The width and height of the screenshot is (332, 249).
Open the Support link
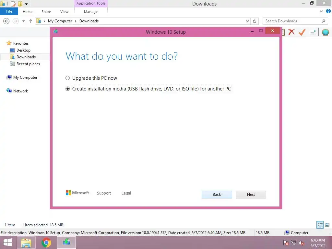click(x=104, y=193)
